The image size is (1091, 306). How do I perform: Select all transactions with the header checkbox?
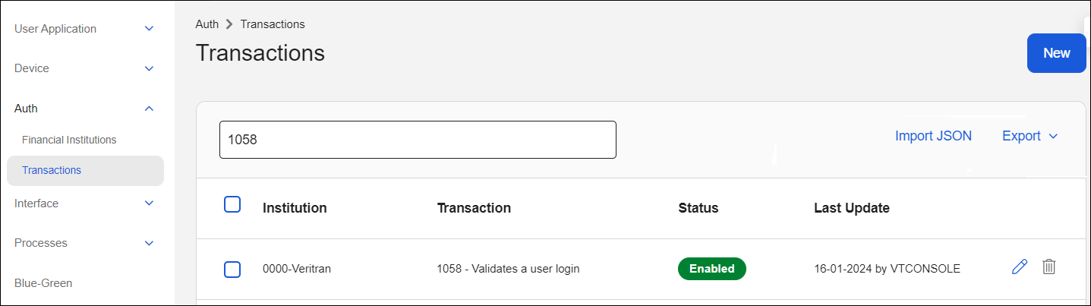pos(232,204)
